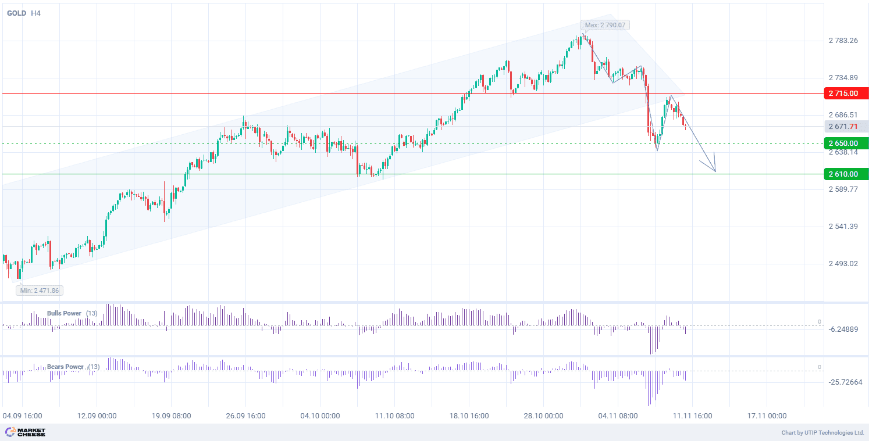Click the 28.10 00:00 date label
The height and width of the screenshot is (441, 869).
[x=542, y=416]
